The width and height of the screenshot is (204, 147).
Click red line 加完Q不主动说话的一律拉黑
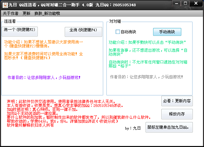coord(33,113)
